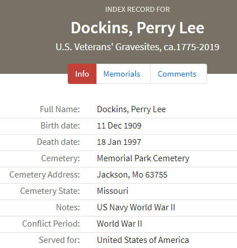Click the INDEX RECORD FOR header text
This screenshot has height=248, width=237.
[x=138, y=10]
